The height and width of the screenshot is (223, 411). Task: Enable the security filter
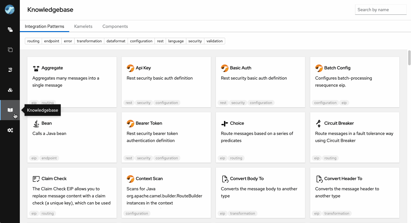coord(195,41)
